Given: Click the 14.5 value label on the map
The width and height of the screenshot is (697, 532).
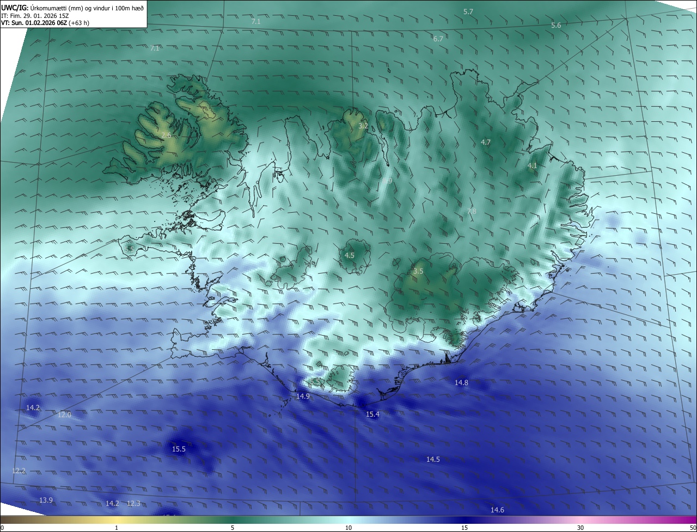Looking at the screenshot, I should pos(433,460).
